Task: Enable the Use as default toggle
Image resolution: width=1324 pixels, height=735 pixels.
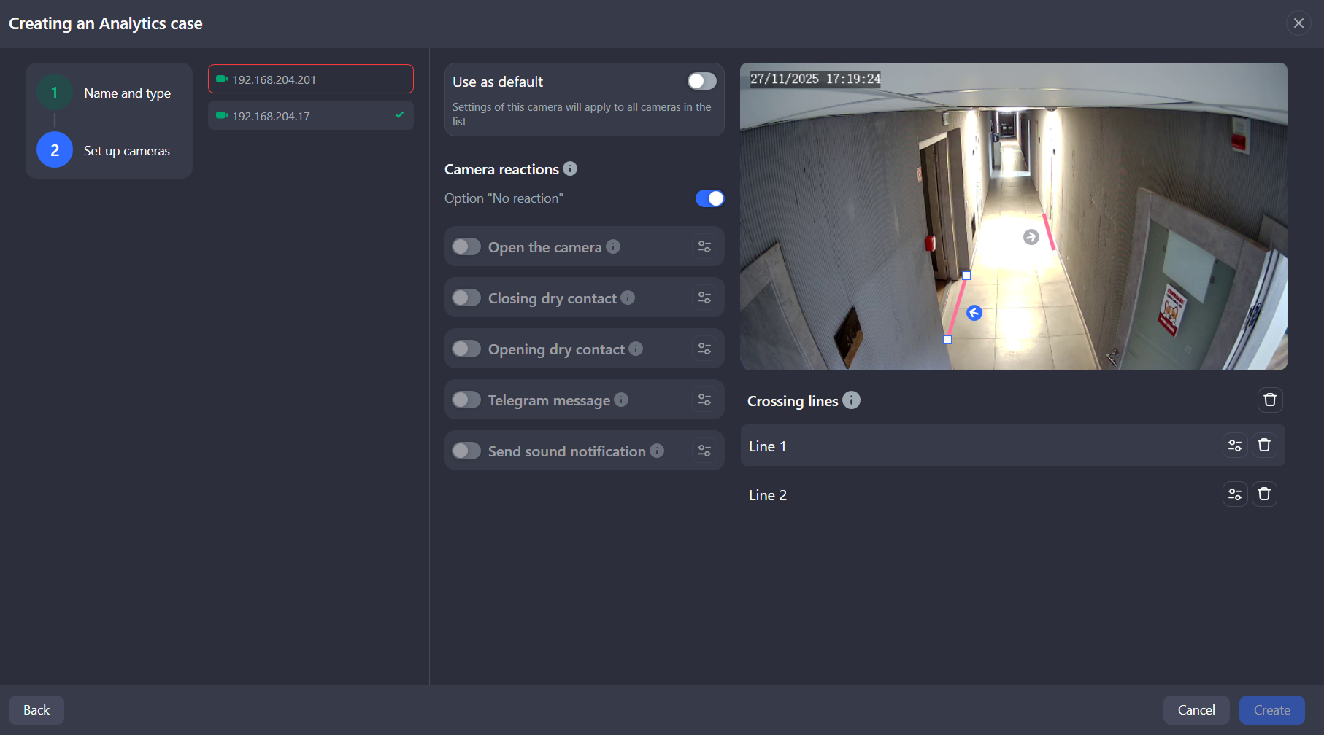Action: [701, 81]
